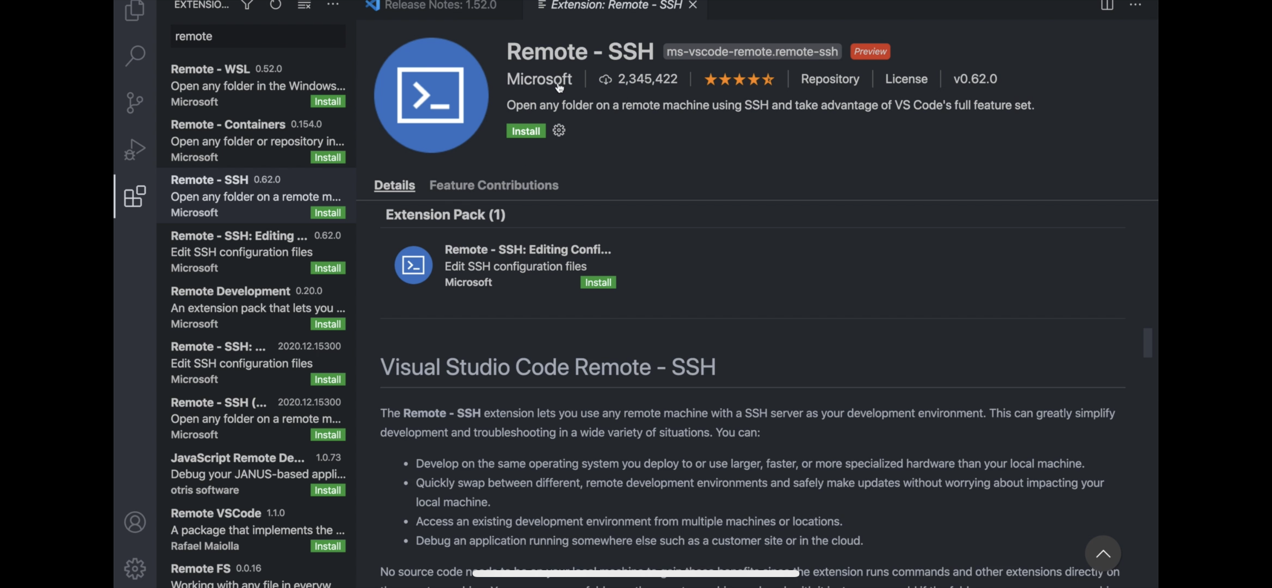The width and height of the screenshot is (1272, 588).
Task: Install Remote - SSH from the sidebar list
Action: [328, 213]
